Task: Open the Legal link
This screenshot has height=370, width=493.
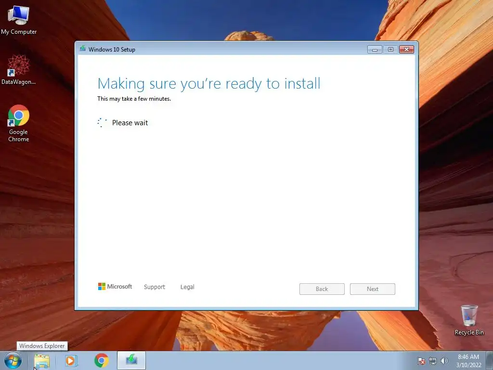Action: (187, 287)
